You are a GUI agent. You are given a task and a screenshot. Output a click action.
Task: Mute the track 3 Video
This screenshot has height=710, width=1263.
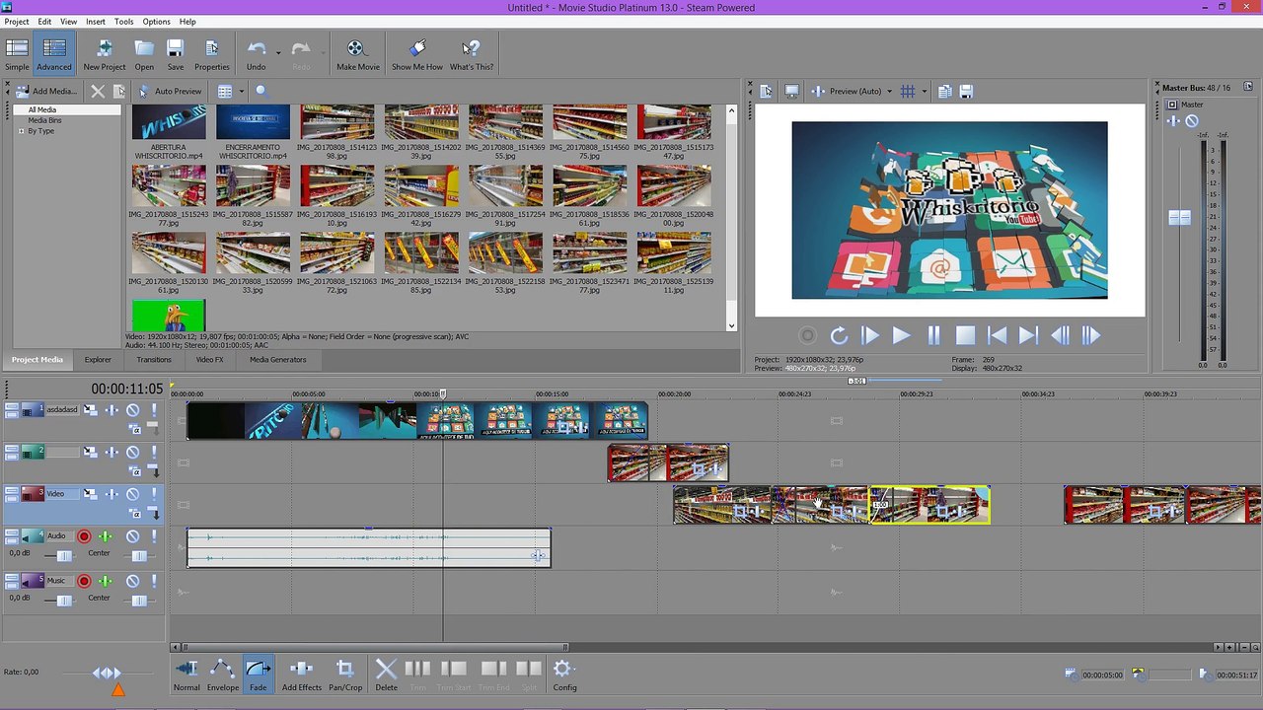pos(132,494)
